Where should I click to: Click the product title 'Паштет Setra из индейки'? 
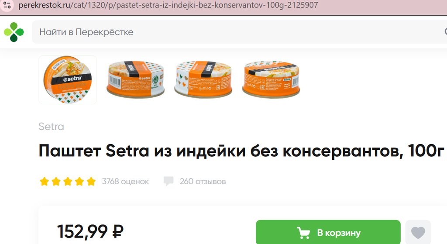click(142, 151)
